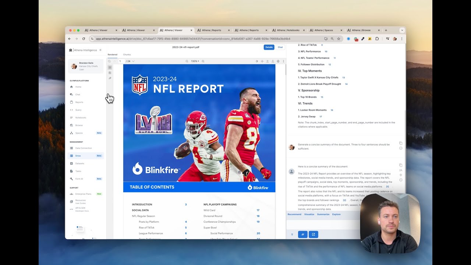
Task: Click the blue clear conversation button
Action: click(x=302, y=234)
